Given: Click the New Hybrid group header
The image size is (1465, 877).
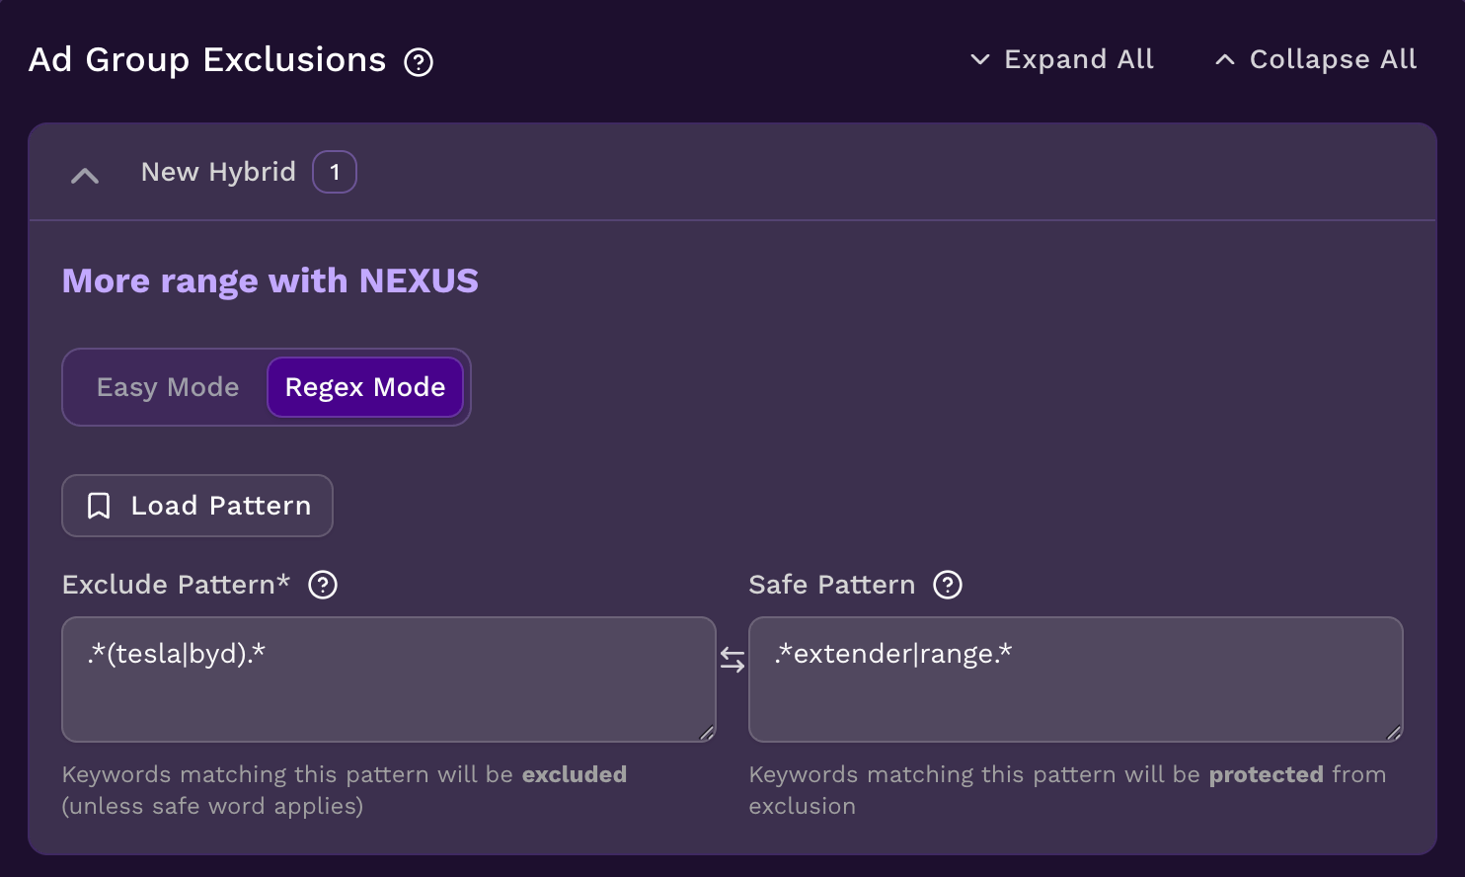Looking at the screenshot, I should click(218, 173).
